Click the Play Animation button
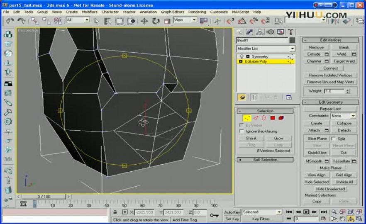The image size is (366, 224). pos(306,212)
